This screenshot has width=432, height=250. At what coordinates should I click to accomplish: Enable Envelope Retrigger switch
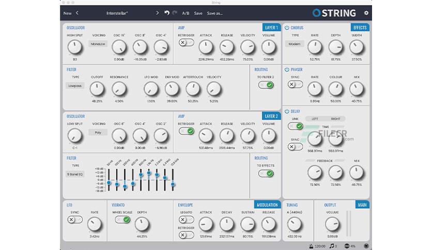186,235
